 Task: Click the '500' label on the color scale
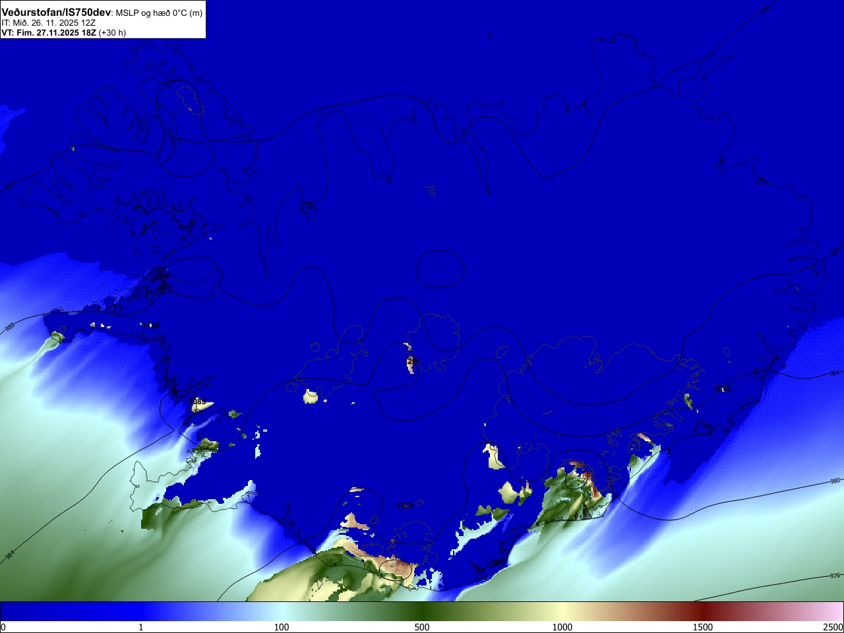point(422,627)
